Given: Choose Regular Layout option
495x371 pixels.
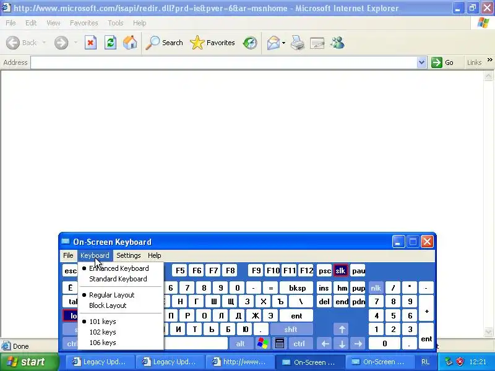Looking at the screenshot, I should pyautogui.click(x=121, y=295).
